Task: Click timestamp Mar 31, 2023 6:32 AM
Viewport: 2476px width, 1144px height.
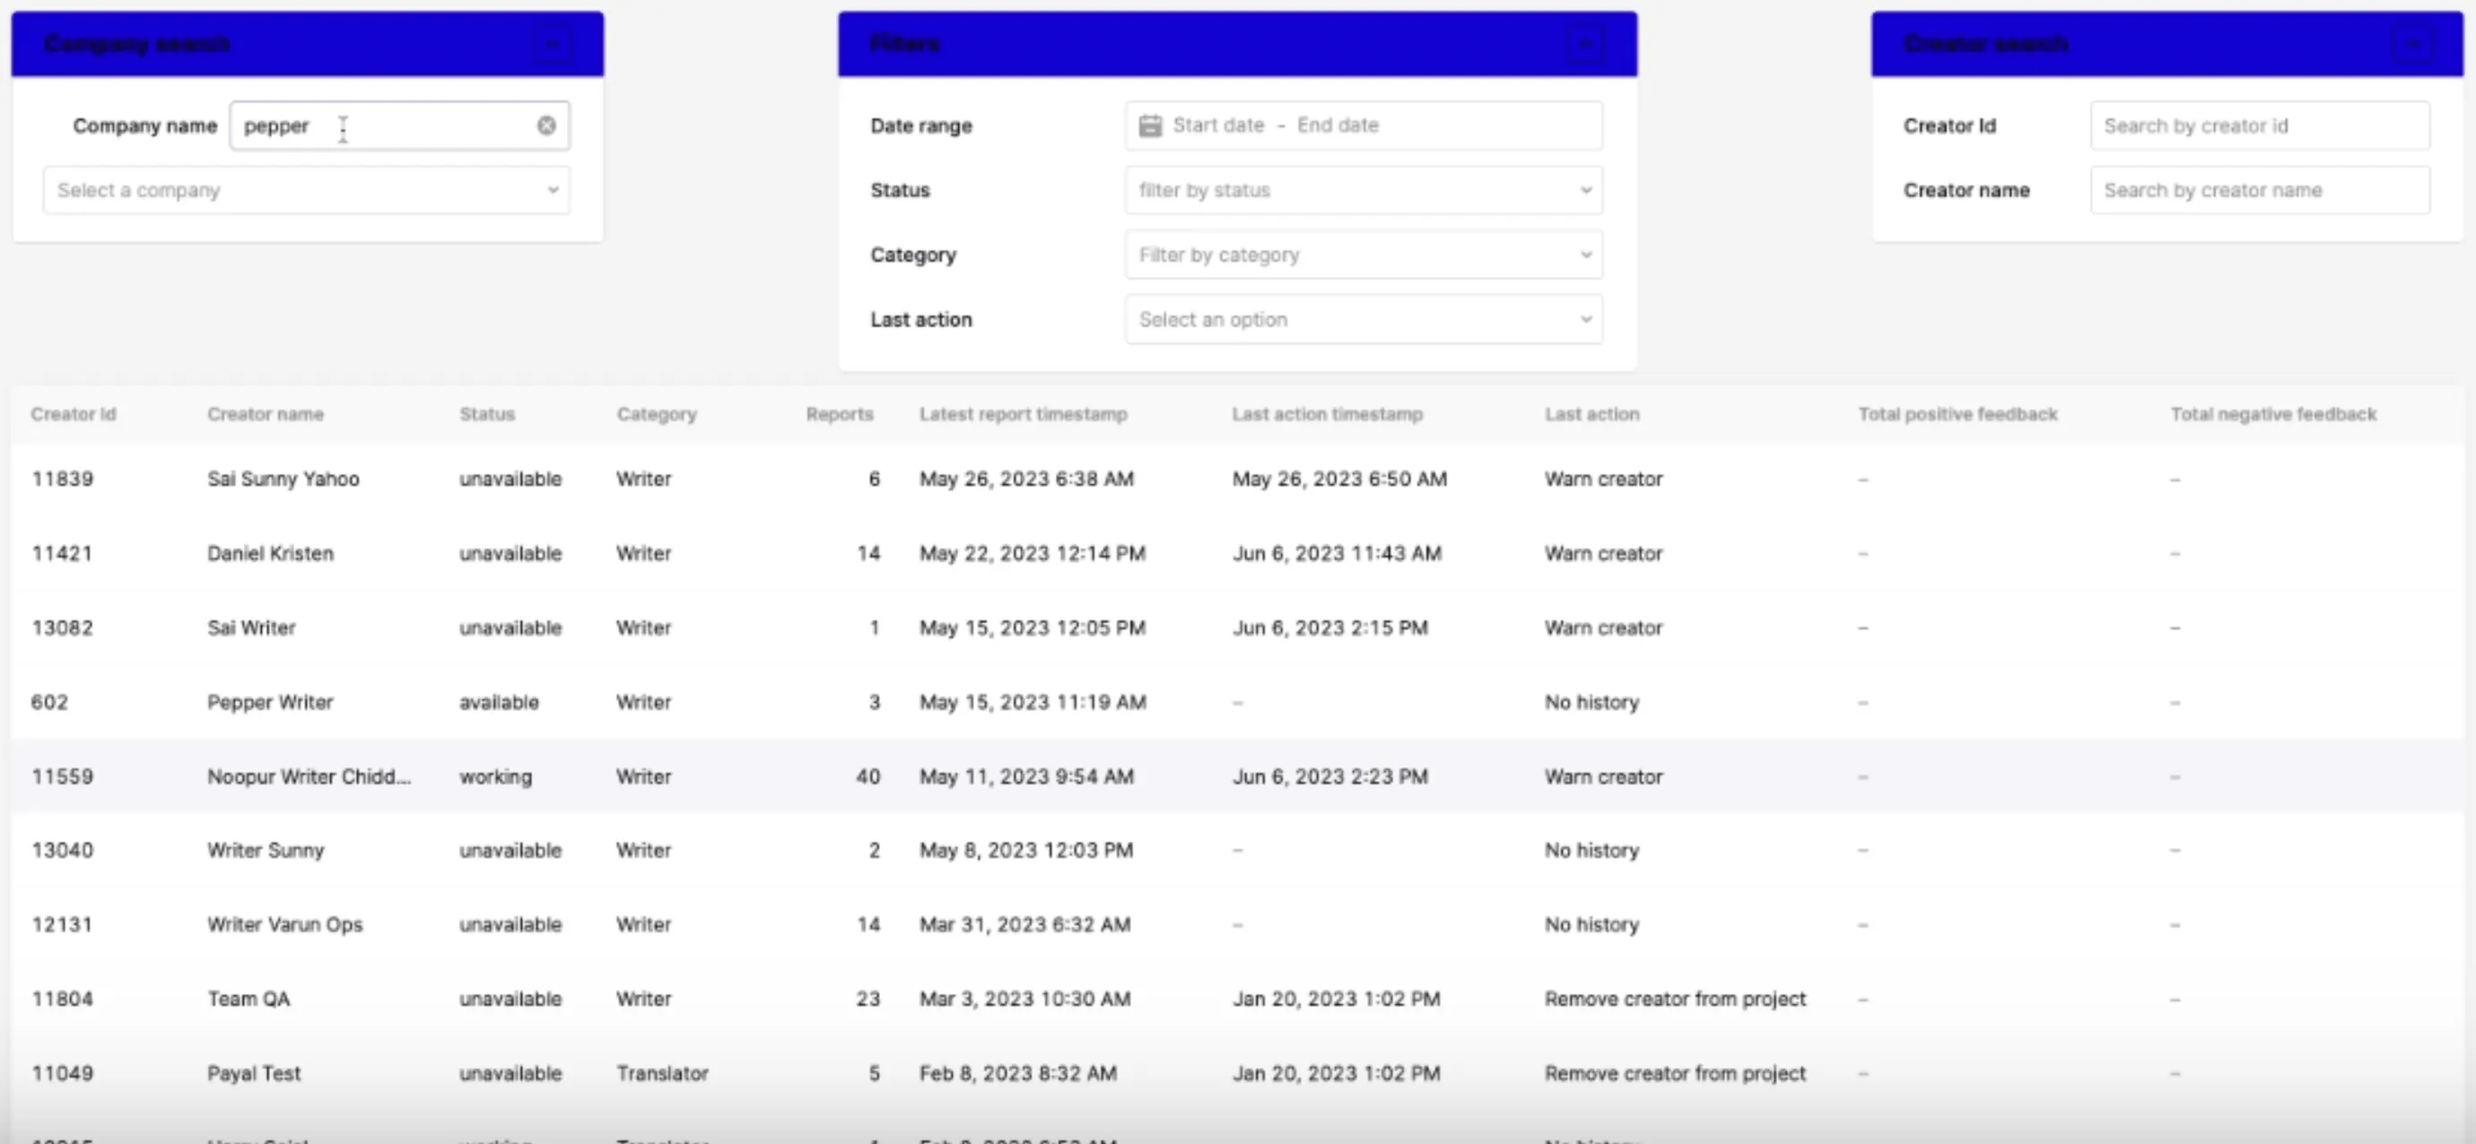Action: coord(1024,924)
